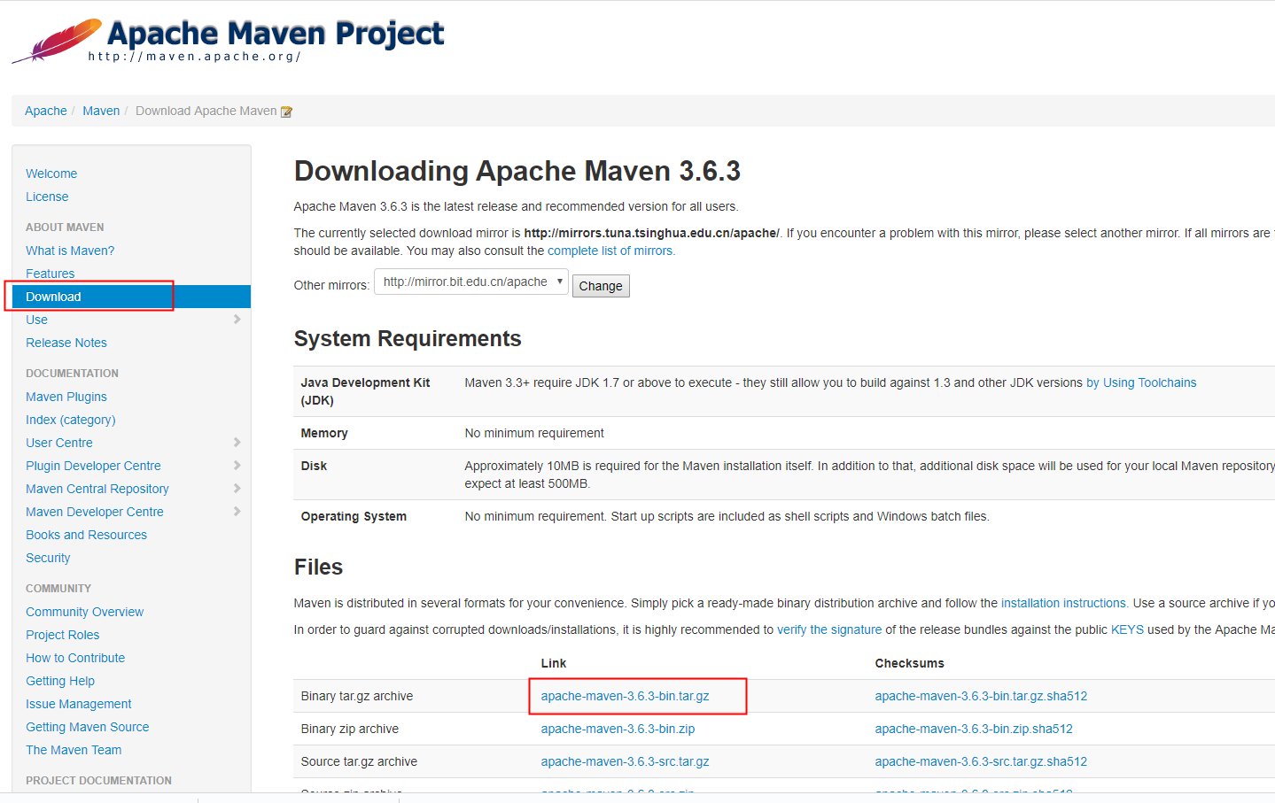Click the Apache Maven Project banner title

[276, 34]
